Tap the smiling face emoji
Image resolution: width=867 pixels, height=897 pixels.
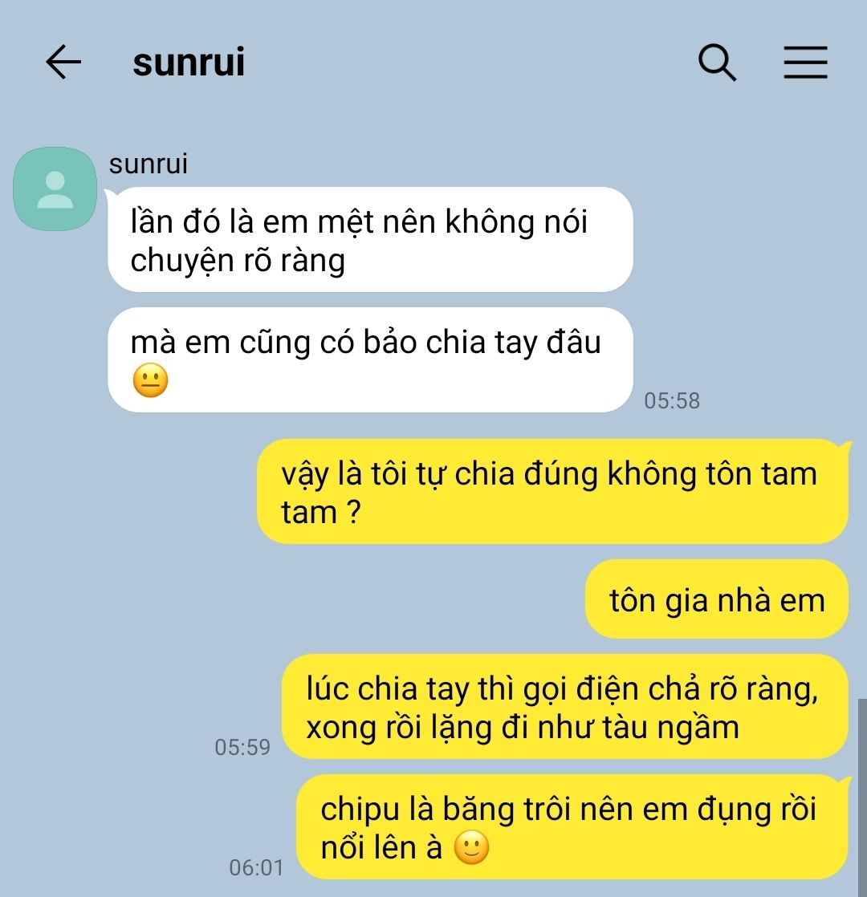coord(471,847)
